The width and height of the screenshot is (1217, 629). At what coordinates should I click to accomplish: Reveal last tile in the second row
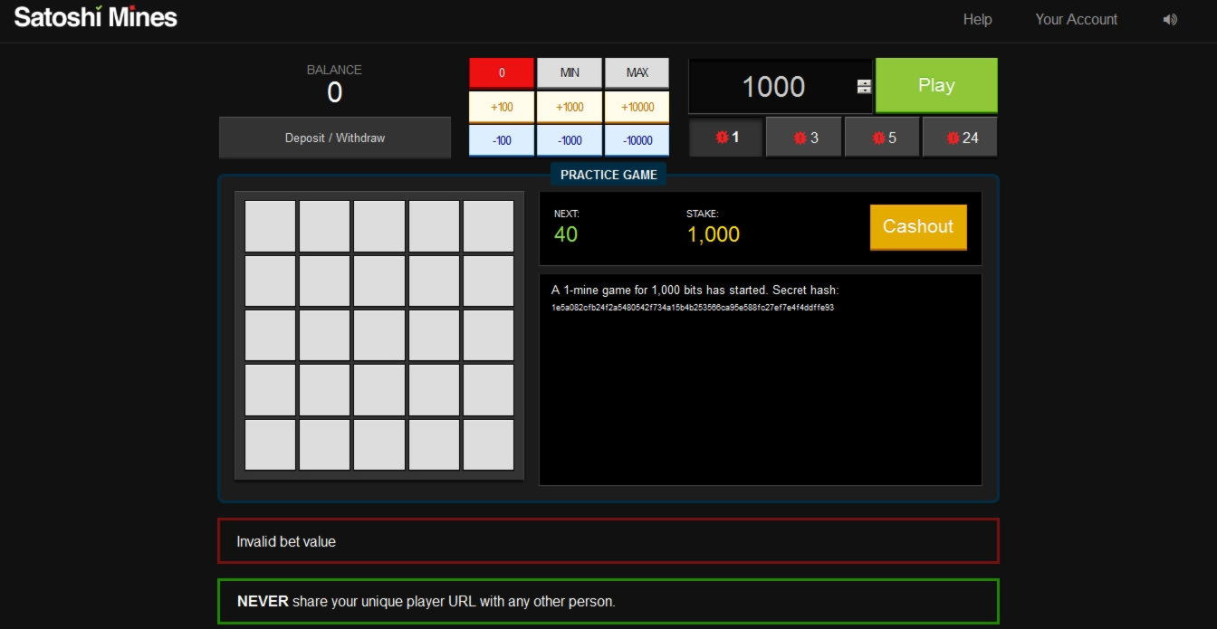coord(488,281)
